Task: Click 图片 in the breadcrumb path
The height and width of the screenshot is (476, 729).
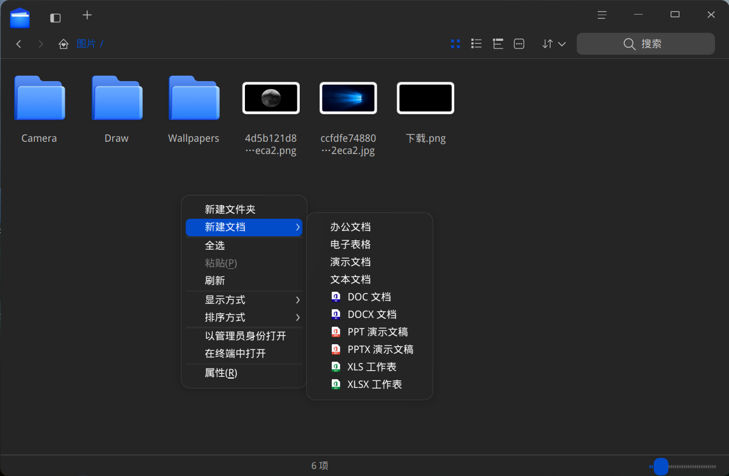Action: point(86,44)
